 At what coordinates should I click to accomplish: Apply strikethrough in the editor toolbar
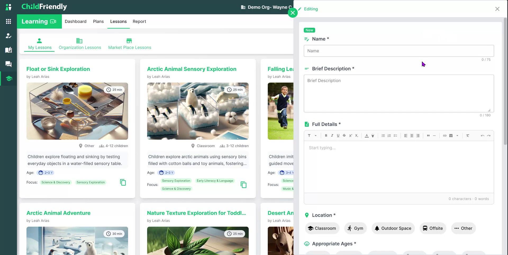point(344,136)
